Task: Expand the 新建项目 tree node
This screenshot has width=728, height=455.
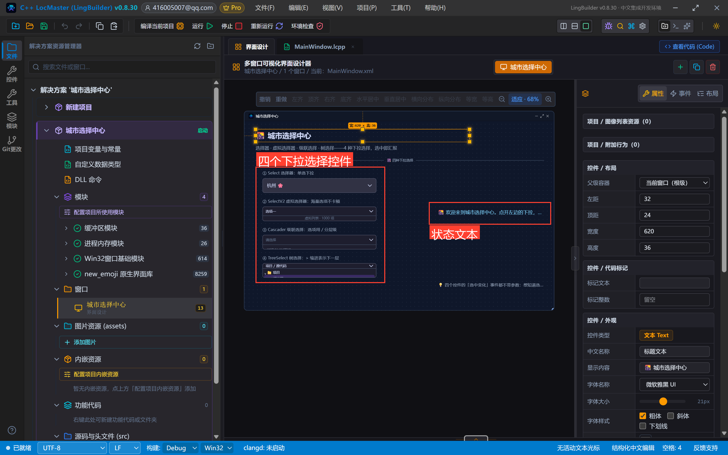Action: click(46, 107)
